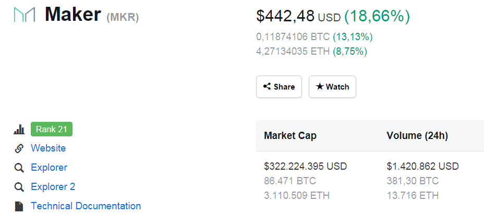Click the Maker (MKR) title
This screenshot has width=484, height=215.
pyautogui.click(x=92, y=15)
